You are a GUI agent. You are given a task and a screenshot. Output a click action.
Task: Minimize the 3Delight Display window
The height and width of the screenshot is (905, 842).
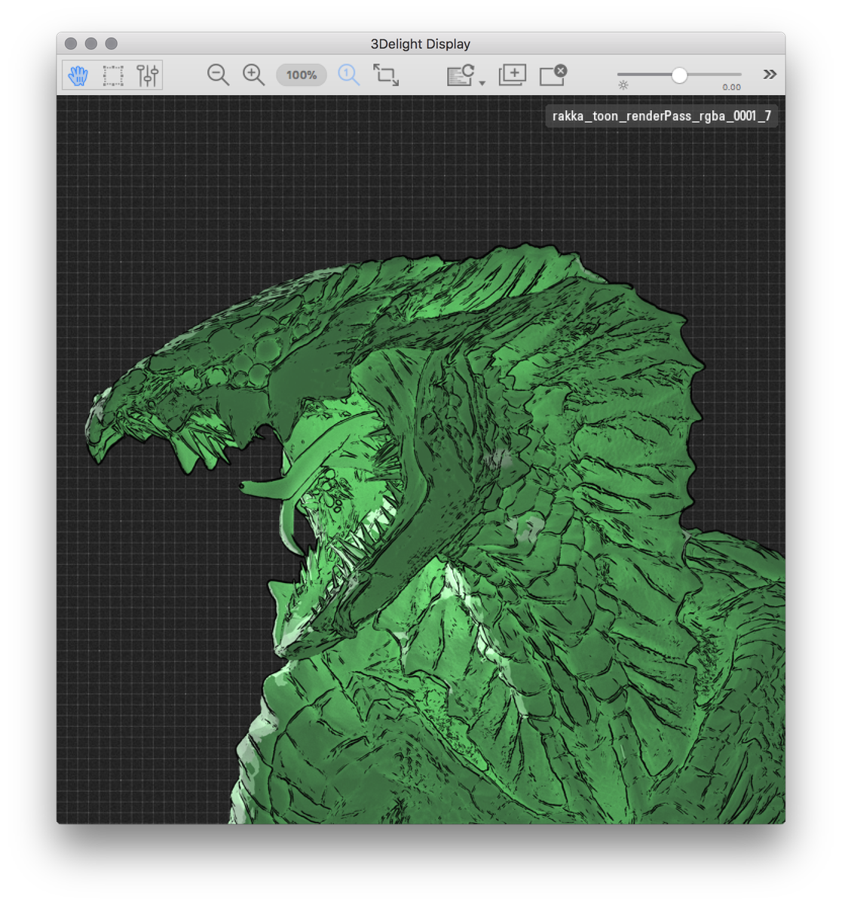tap(91, 44)
